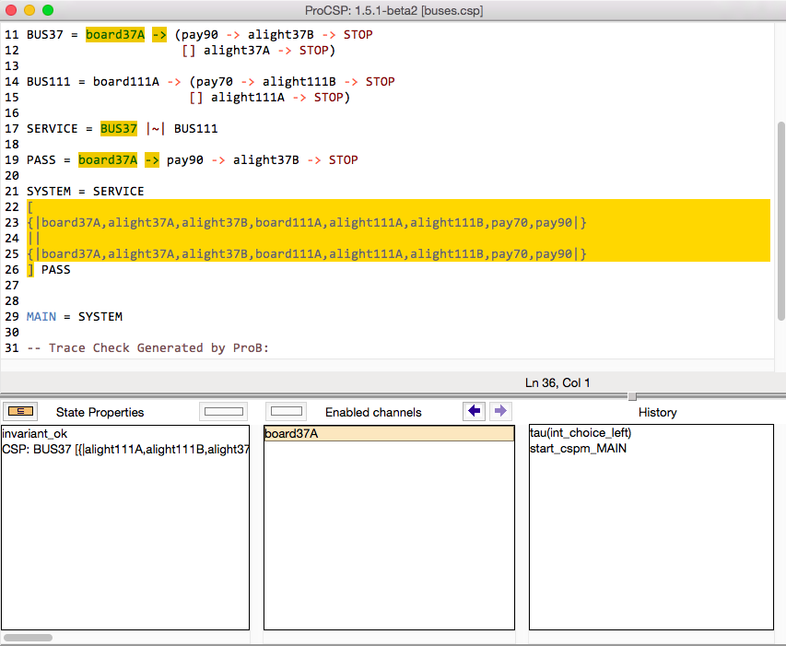Click the yellow minimize window button
Image resolution: width=786 pixels, height=646 pixels.
pos(29,10)
